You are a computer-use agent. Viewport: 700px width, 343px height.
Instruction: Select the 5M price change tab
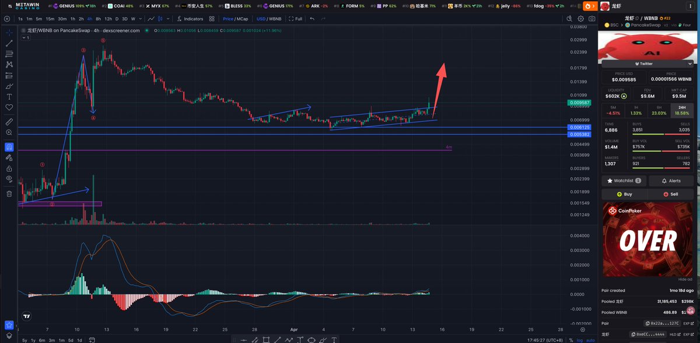point(613,111)
